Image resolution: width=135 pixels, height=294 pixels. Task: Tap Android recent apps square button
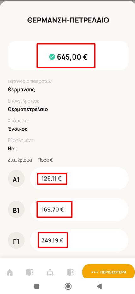pyautogui.click(x=37, y=286)
